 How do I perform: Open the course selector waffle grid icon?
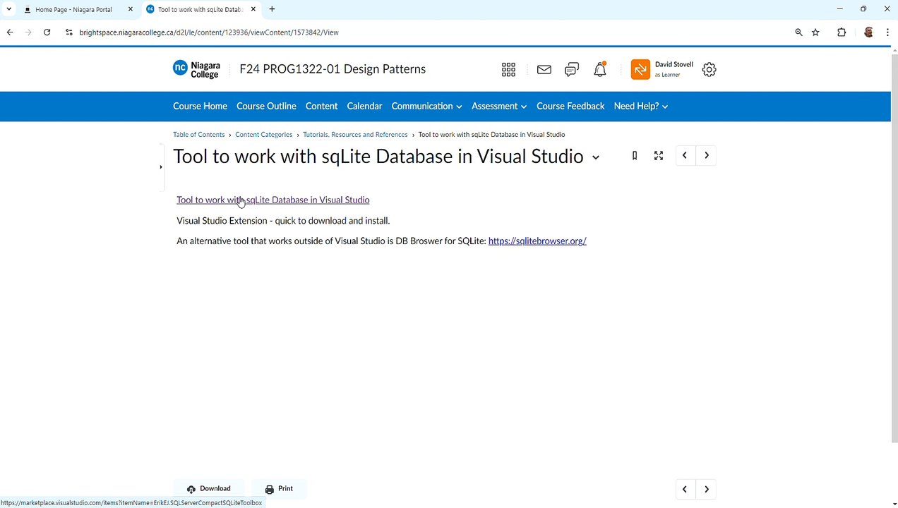click(x=508, y=69)
